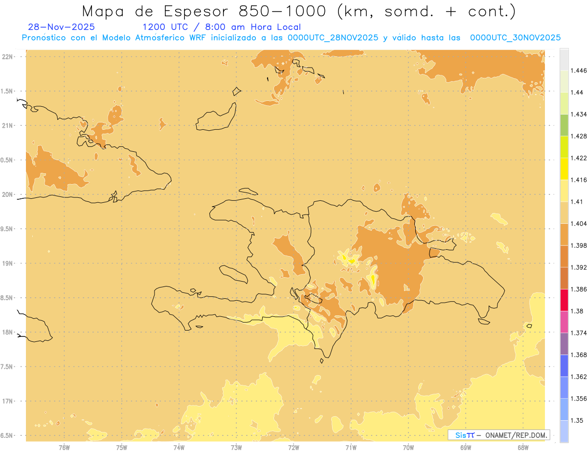Select the legend value '1.35'
Image resolution: width=587 pixels, height=454 pixels.
click(576, 420)
